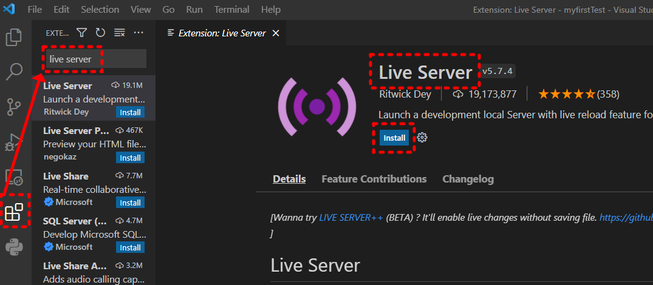The height and width of the screenshot is (285, 653).
Task: Open the Extensions panel more actions menu
Action: pos(138,32)
